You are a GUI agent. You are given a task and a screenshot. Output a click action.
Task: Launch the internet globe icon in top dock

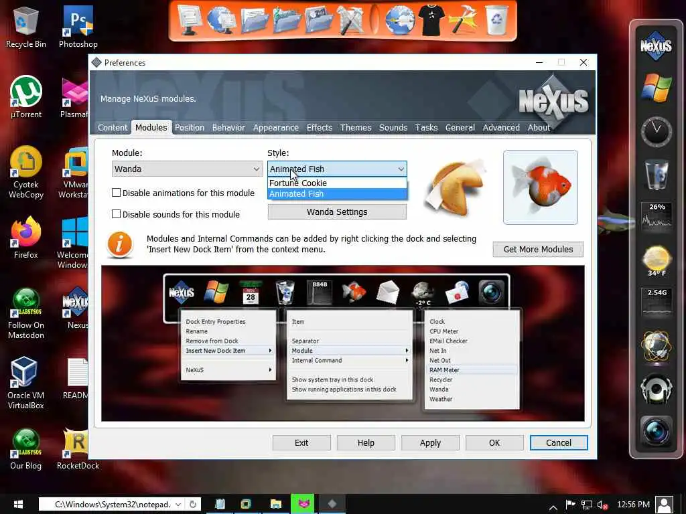click(400, 19)
